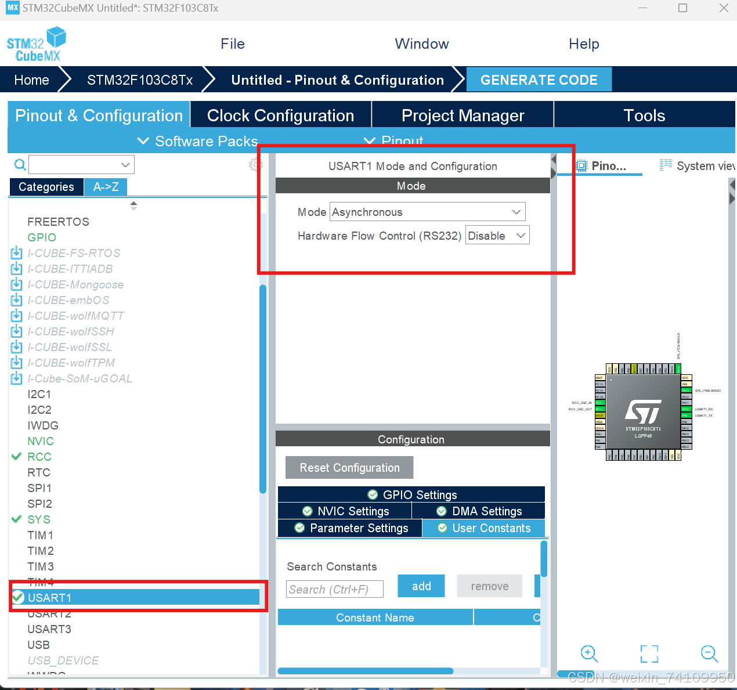The height and width of the screenshot is (690, 737).
Task: Click the Pinout view chip icon
Action: (x=581, y=166)
